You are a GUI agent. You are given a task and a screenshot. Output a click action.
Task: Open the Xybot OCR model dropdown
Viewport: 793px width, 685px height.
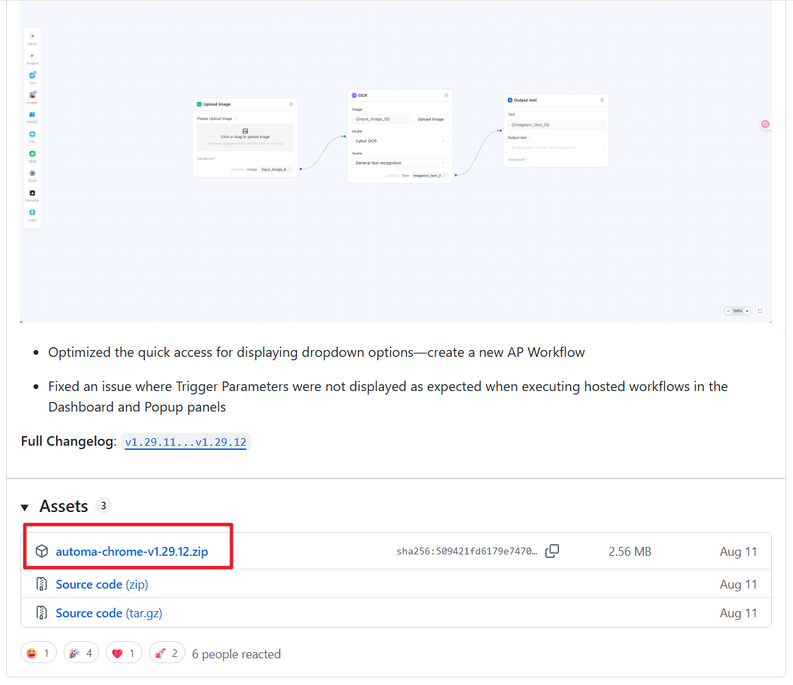400,141
